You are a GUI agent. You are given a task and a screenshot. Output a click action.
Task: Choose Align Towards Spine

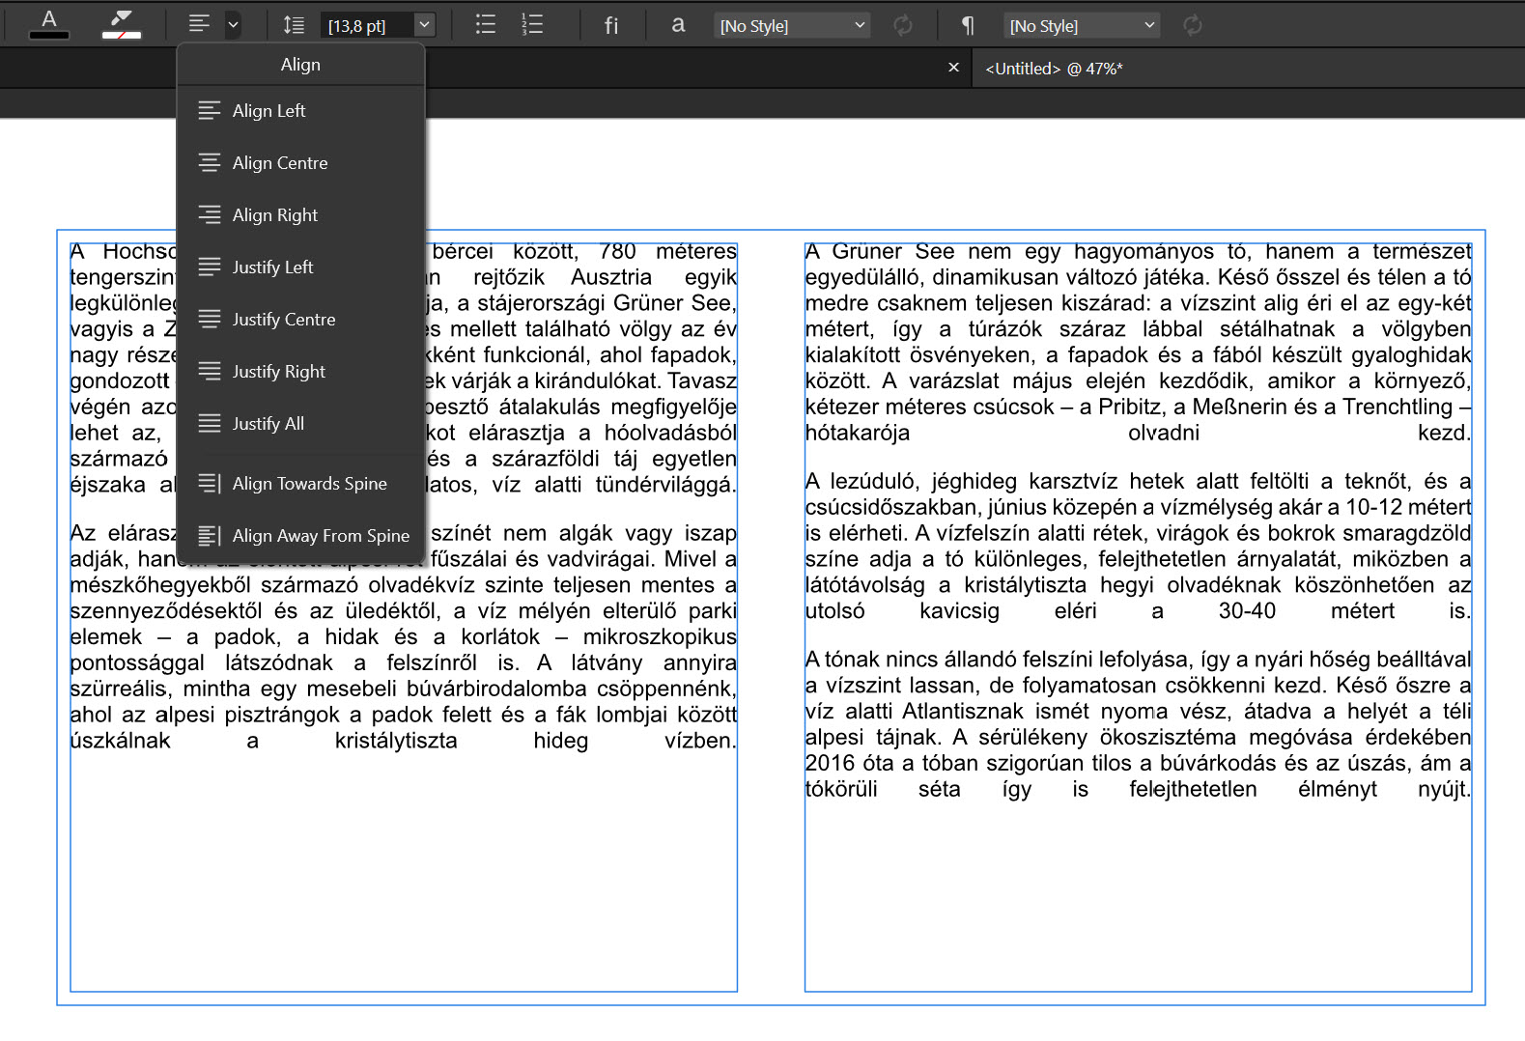[300, 484]
